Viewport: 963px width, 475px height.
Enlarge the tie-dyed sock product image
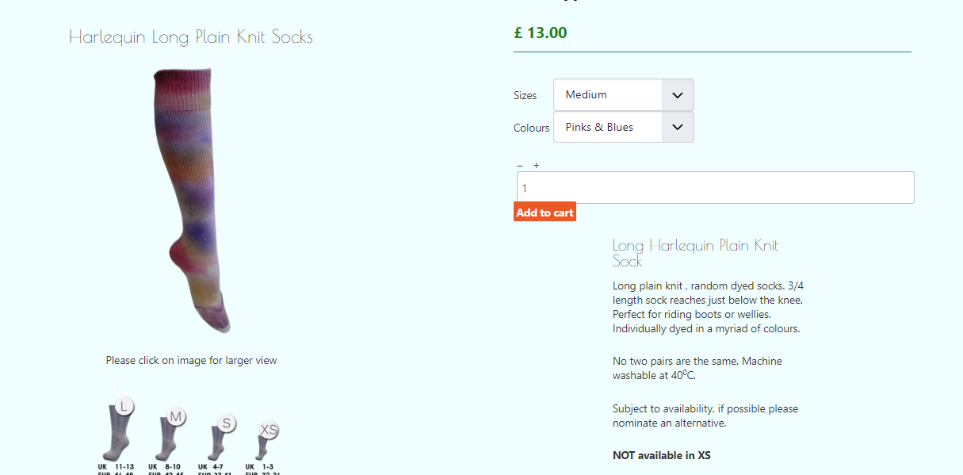pyautogui.click(x=191, y=200)
